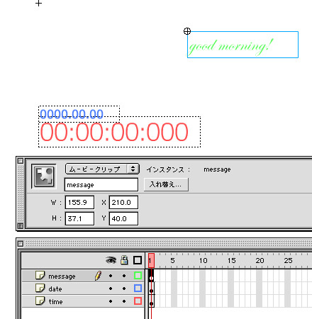
Task: Toggle the visibility dot of the message layer
Action: point(111,276)
